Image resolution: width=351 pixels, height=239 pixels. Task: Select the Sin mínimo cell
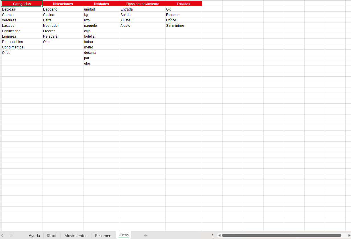click(183, 25)
